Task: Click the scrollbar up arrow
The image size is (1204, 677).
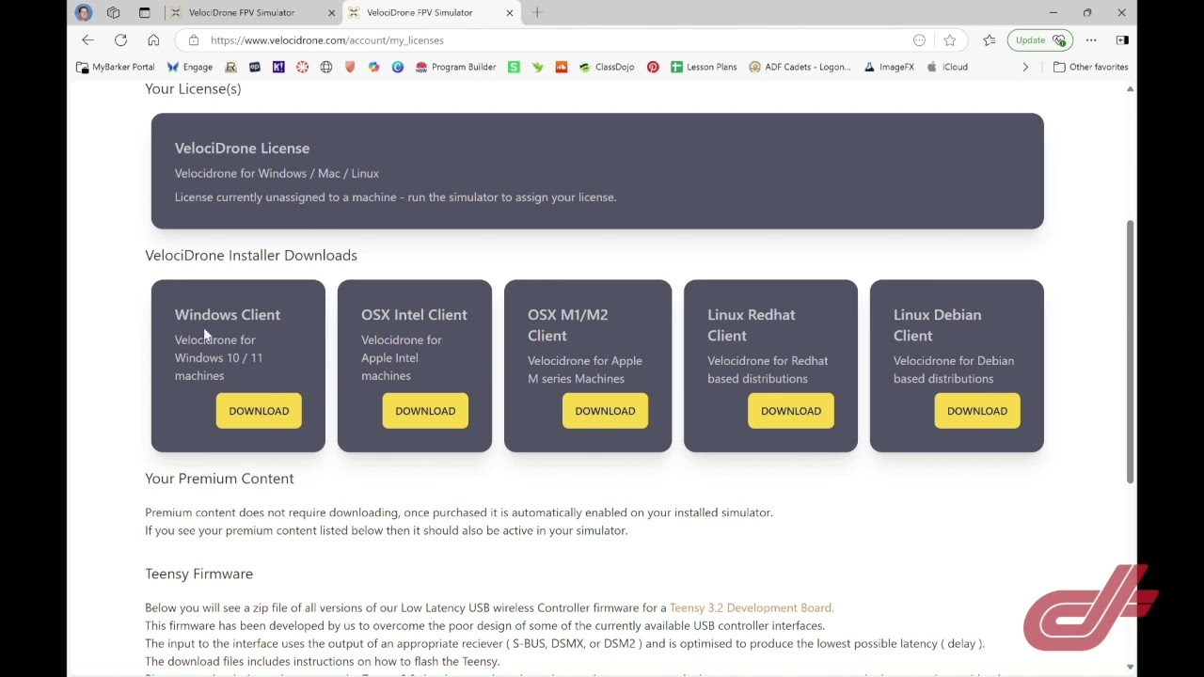Action: point(1130,89)
